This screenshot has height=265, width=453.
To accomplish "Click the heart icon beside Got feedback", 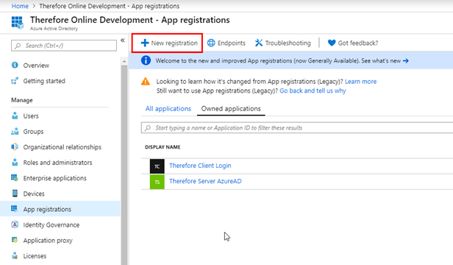I will pos(332,43).
